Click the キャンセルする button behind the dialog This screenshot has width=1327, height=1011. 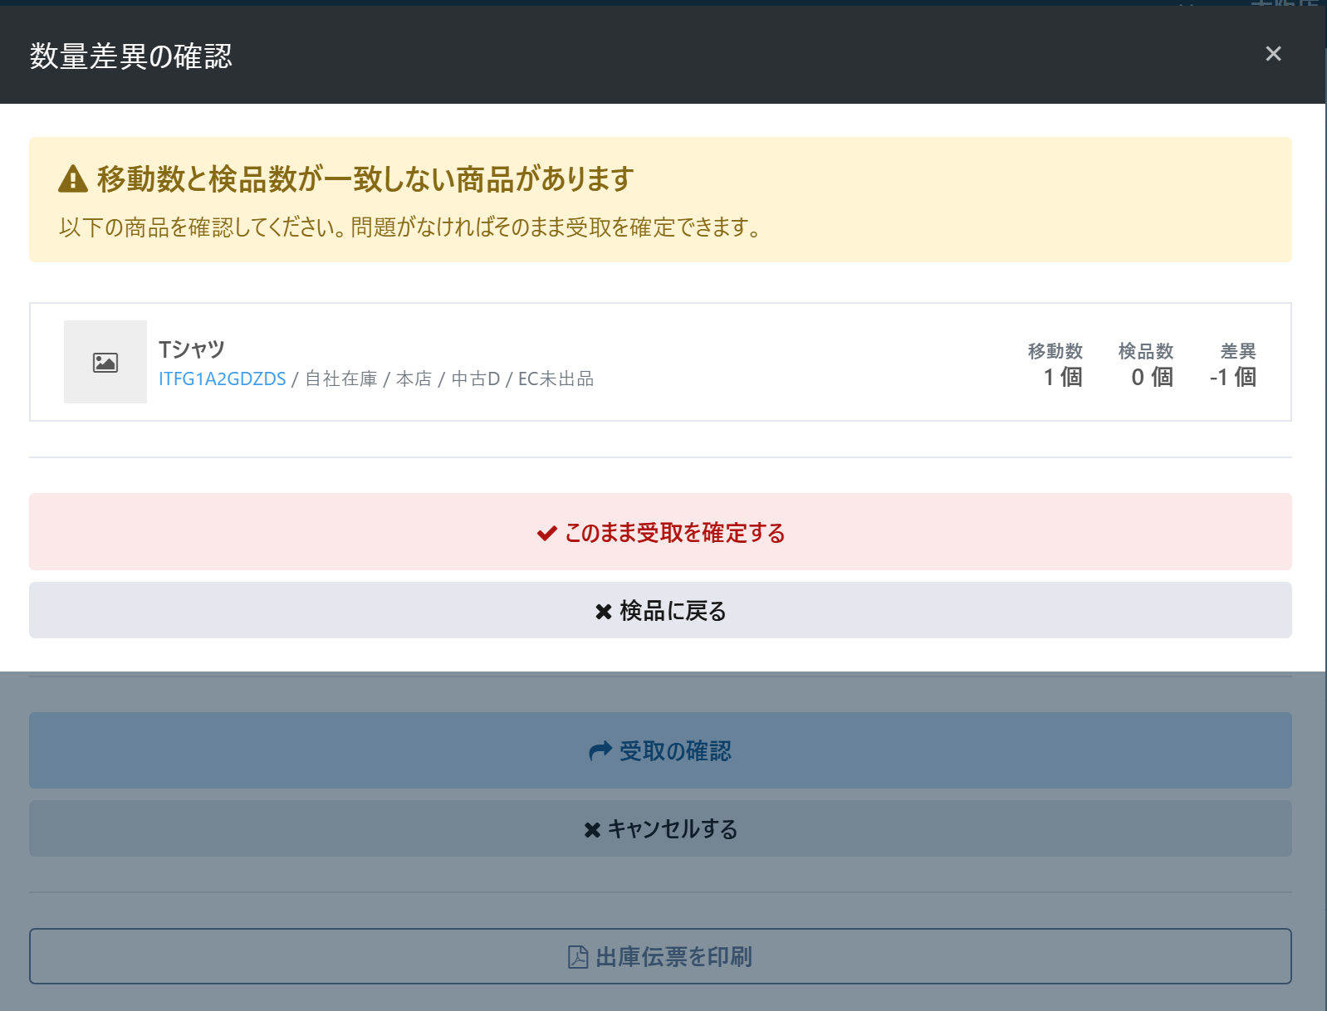point(660,828)
